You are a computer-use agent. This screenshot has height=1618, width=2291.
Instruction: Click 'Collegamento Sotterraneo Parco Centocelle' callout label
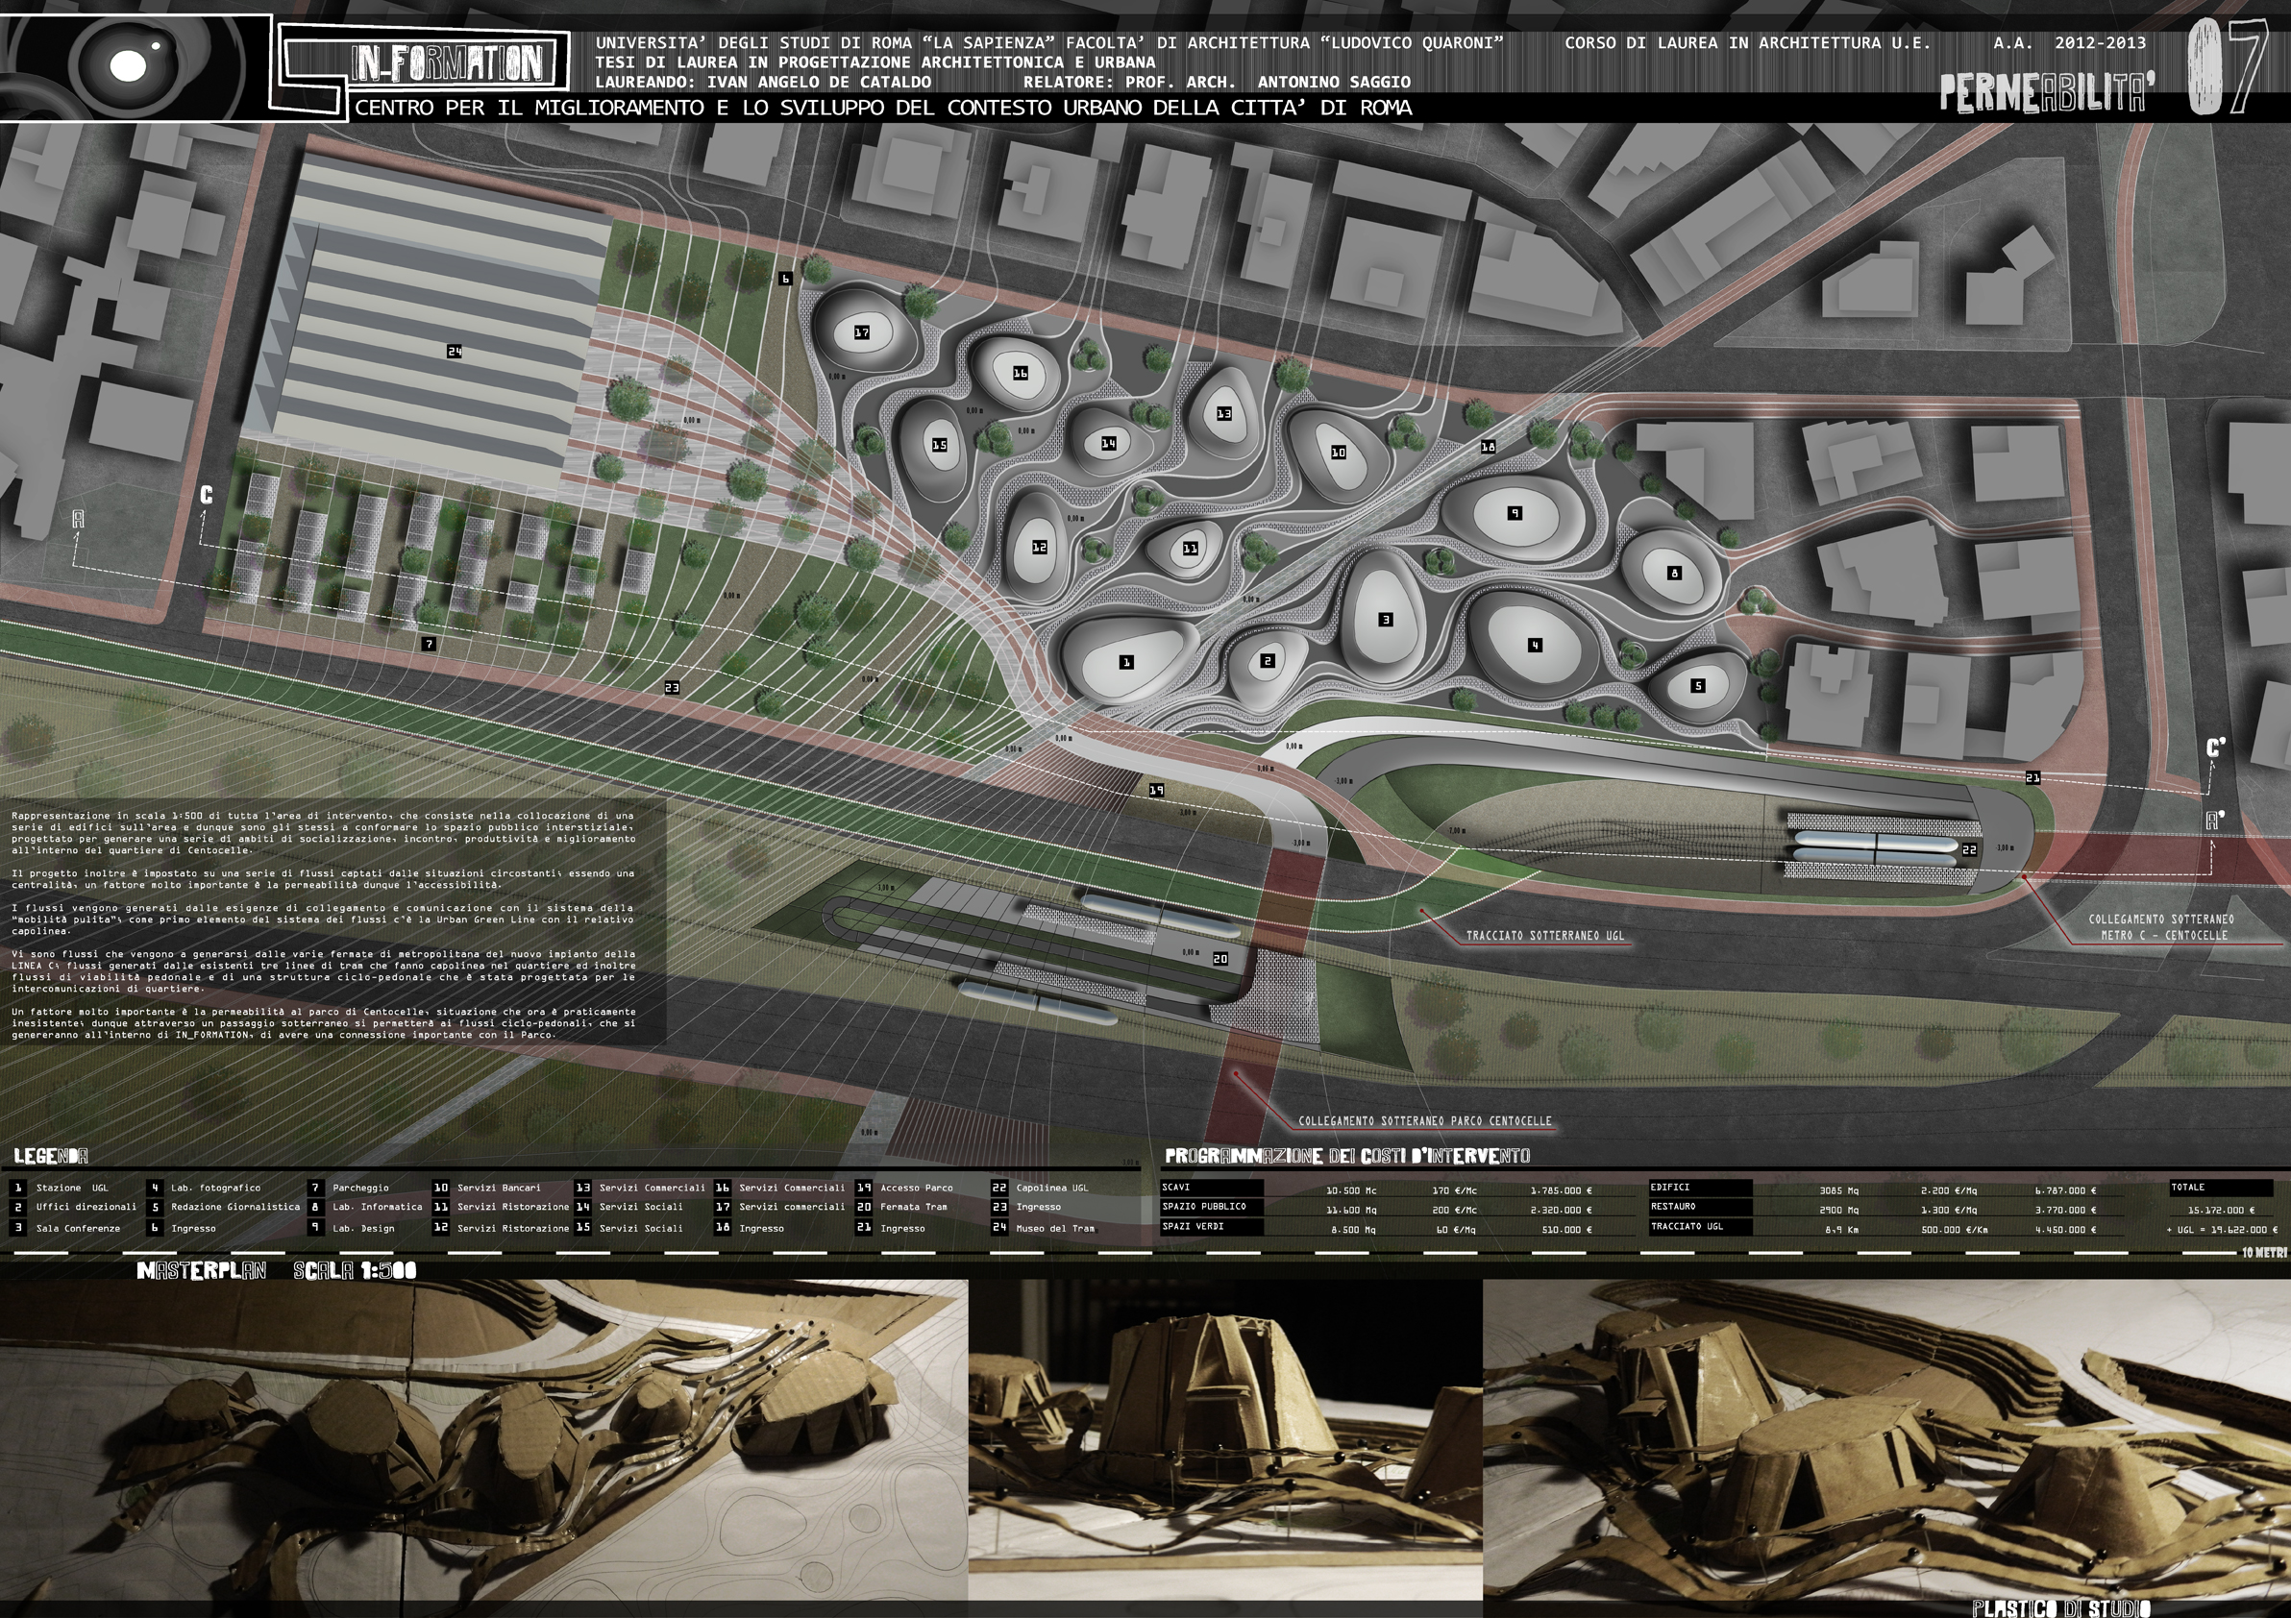[x=1424, y=1121]
